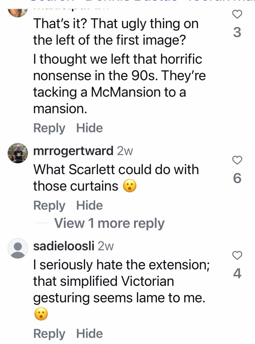Reply to sadieloosli's comment
Viewport: 255px width, 344px height.
49,334
